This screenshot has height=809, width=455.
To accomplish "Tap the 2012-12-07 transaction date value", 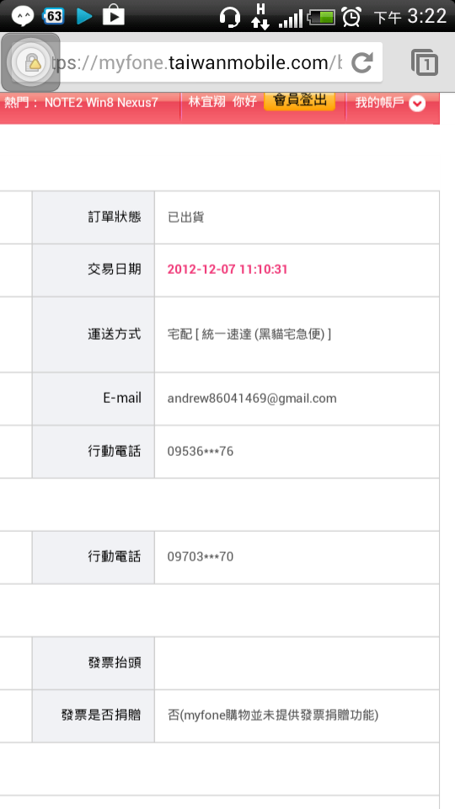I will click(227, 270).
